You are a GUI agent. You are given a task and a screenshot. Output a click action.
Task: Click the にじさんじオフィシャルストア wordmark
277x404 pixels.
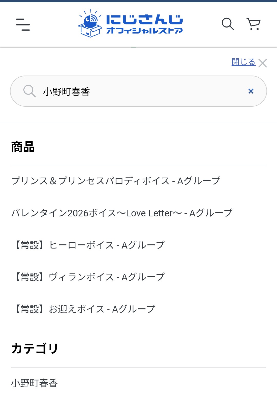[x=144, y=24]
